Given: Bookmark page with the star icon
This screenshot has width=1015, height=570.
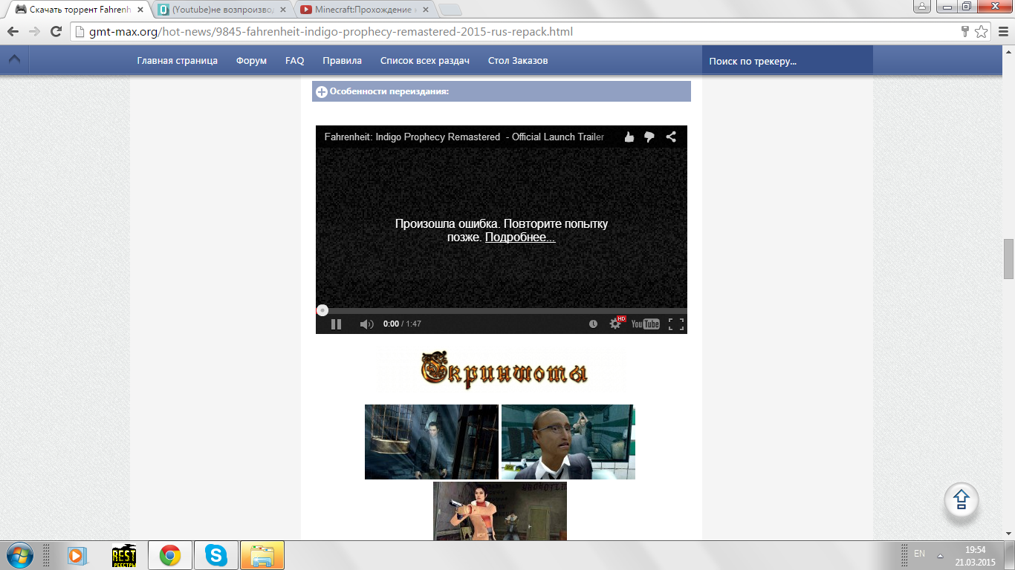Looking at the screenshot, I should coord(982,32).
